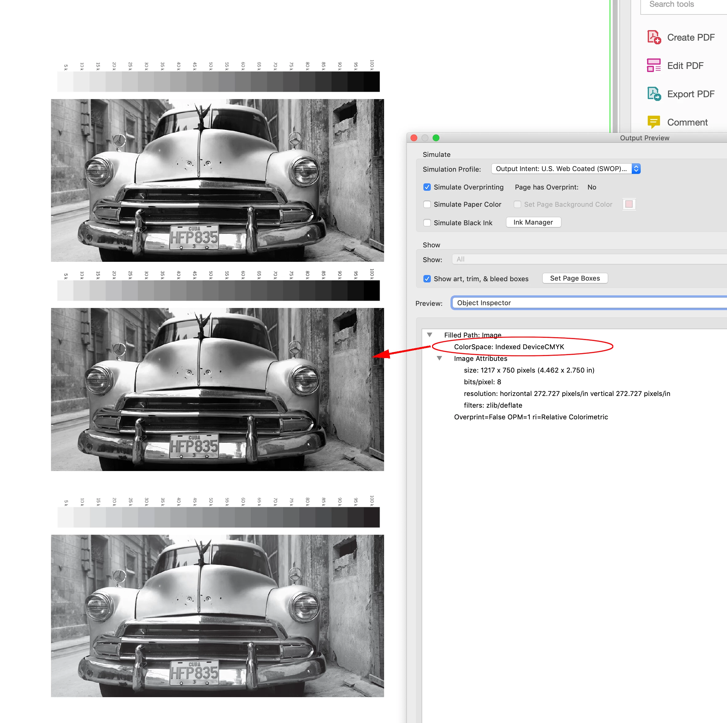This screenshot has height=723, width=727.
Task: Close the Output Preview window
Action: 414,138
